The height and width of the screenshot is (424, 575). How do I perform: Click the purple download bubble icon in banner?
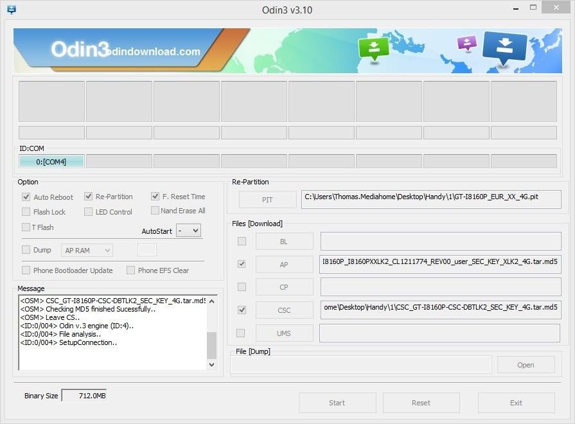coord(467,43)
